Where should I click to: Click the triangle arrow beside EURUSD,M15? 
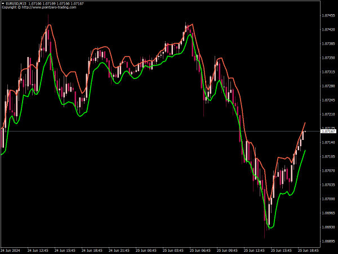3,3
